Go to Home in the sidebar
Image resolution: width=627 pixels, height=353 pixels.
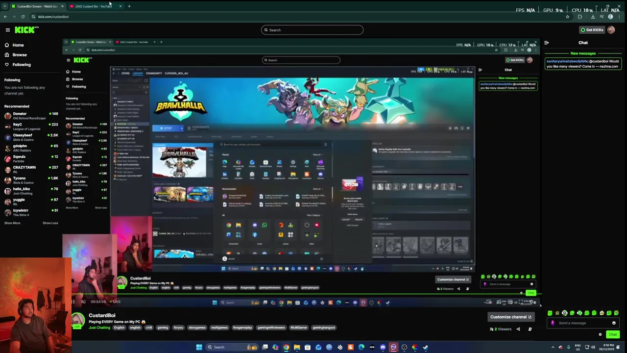point(18,45)
